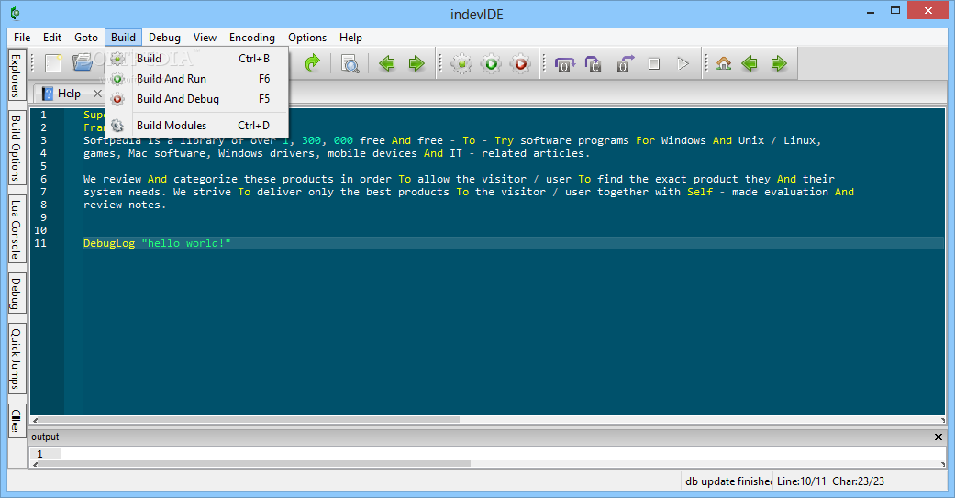Open the Debug menu
Viewport: 955px width, 498px height.
(164, 37)
